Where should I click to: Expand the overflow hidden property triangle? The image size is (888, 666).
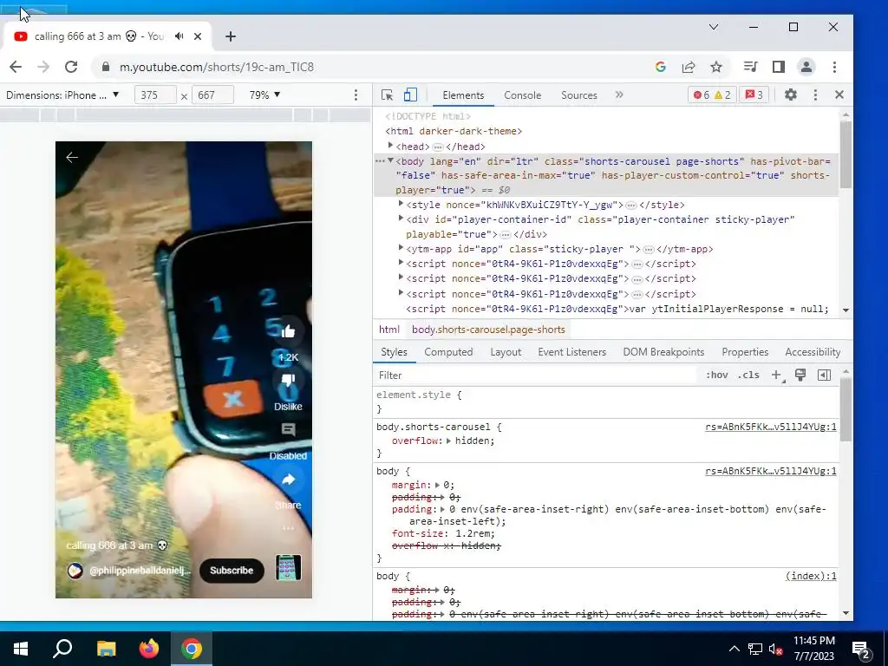click(x=448, y=441)
